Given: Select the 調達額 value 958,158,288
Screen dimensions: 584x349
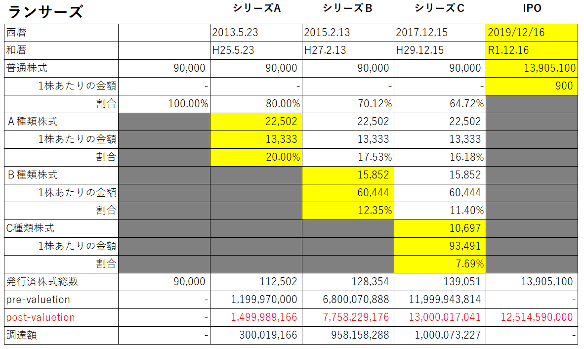Looking at the screenshot, I should click(348, 335).
